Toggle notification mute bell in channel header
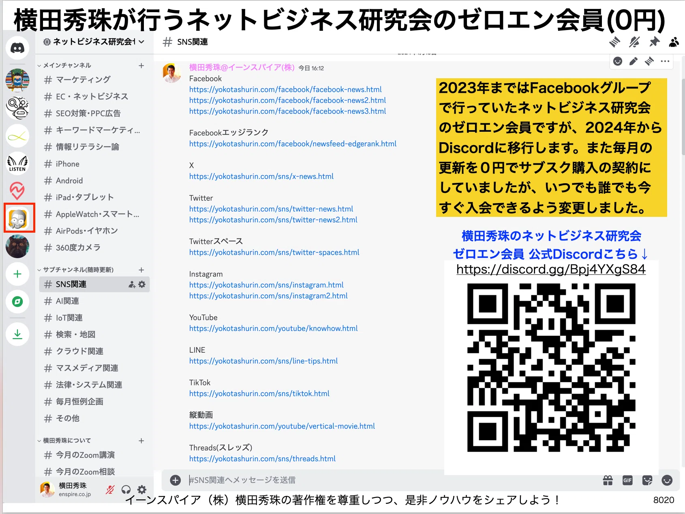685x514 pixels. [x=634, y=41]
